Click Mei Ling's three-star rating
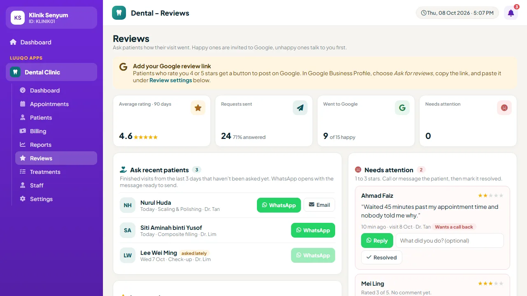The height and width of the screenshot is (296, 527). coord(491,284)
